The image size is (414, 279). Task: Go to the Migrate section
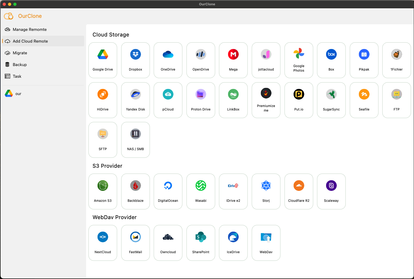pyautogui.click(x=43, y=53)
